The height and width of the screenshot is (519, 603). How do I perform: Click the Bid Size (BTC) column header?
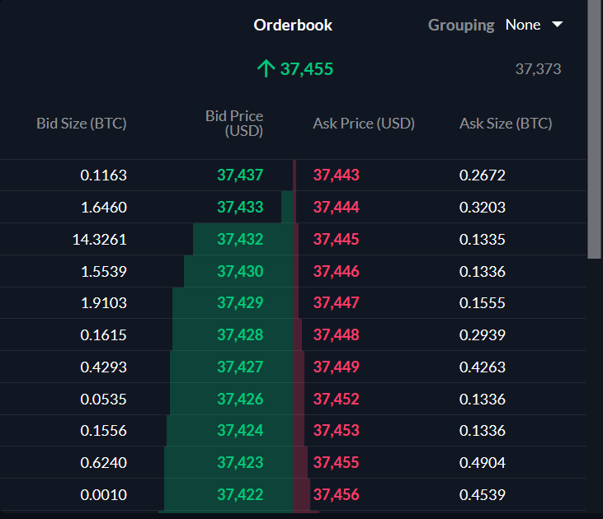pyautogui.click(x=82, y=124)
